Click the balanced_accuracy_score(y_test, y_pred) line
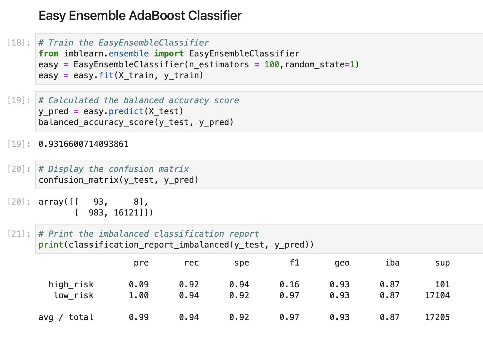This screenshot has width=483, height=338. click(136, 122)
